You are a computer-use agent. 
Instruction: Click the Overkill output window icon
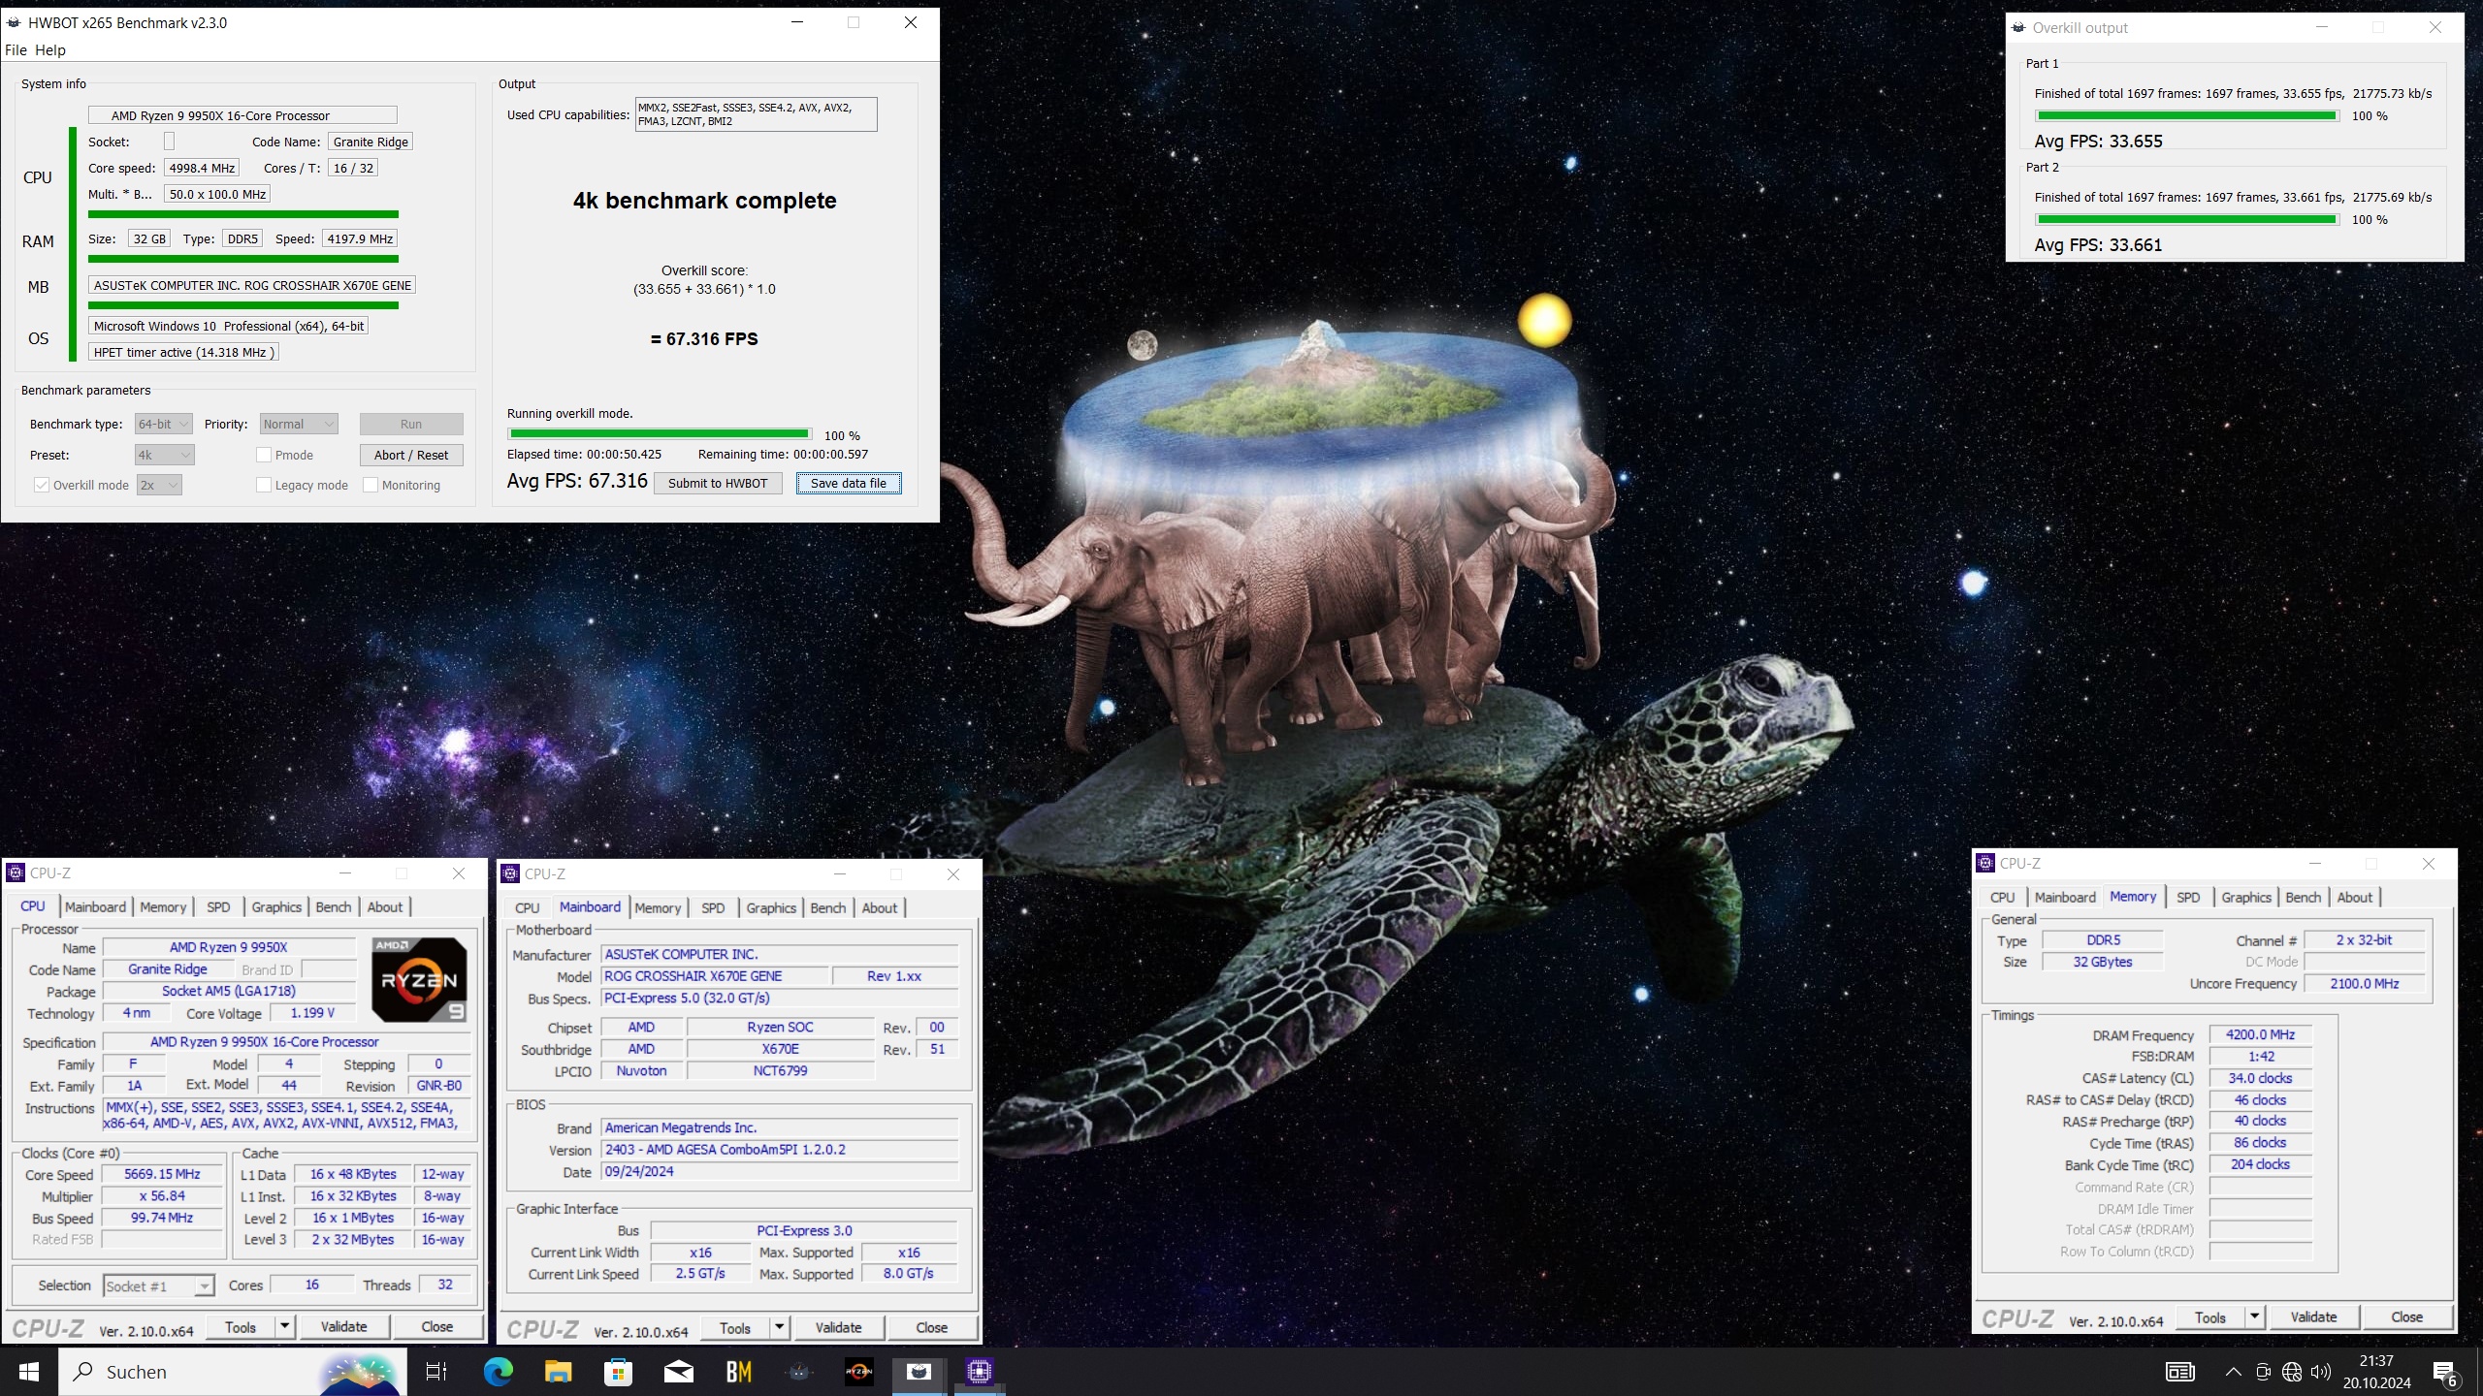pos(2018,27)
